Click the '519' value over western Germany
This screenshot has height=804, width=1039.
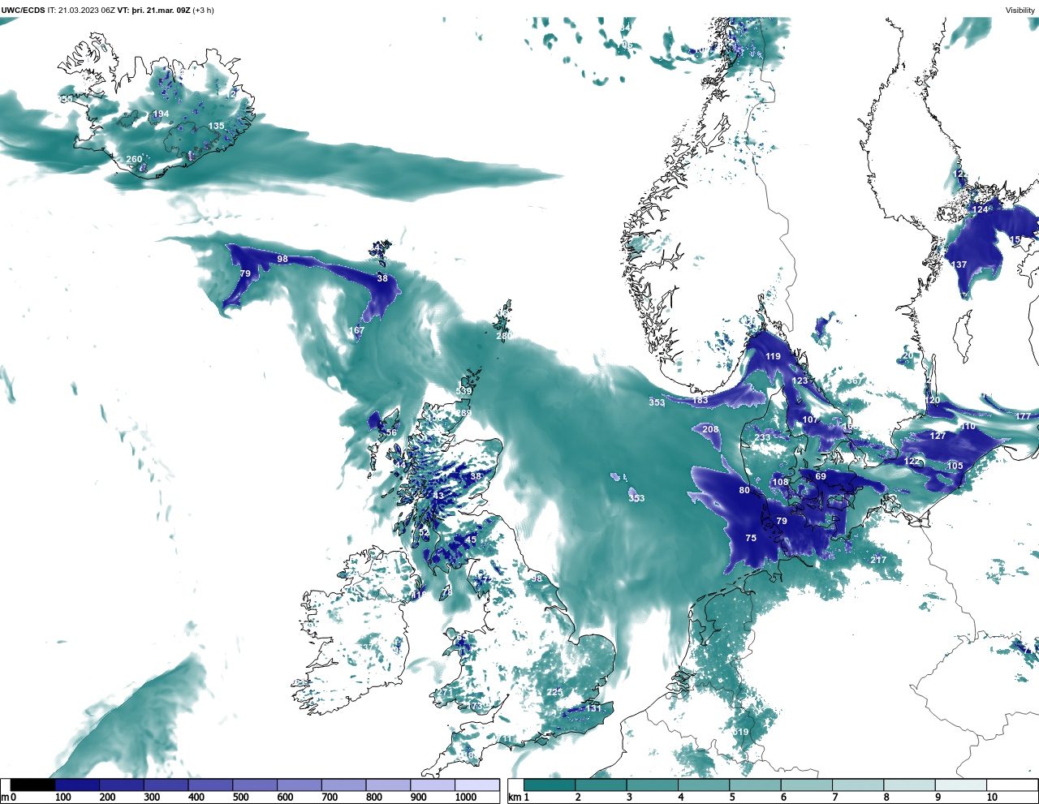[740, 732]
